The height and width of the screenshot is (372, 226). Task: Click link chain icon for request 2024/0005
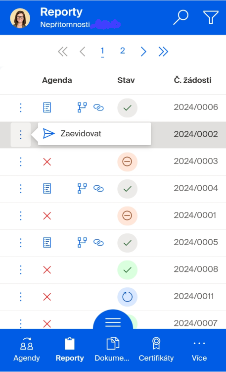98,242
